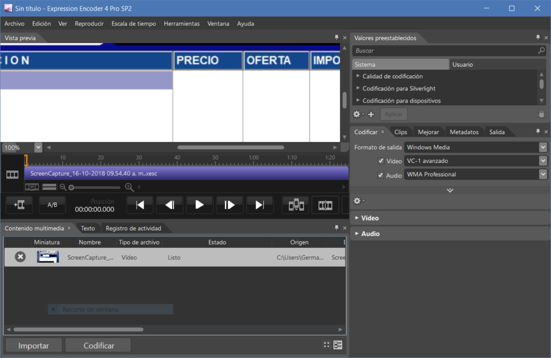Click Importar to add new media
Screen dimensions: 551x358
coord(33,345)
